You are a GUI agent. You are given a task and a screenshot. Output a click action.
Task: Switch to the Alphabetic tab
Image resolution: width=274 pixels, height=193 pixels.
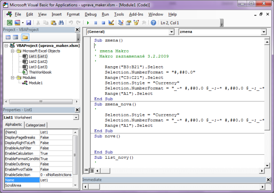pyautogui.click(x=13, y=125)
